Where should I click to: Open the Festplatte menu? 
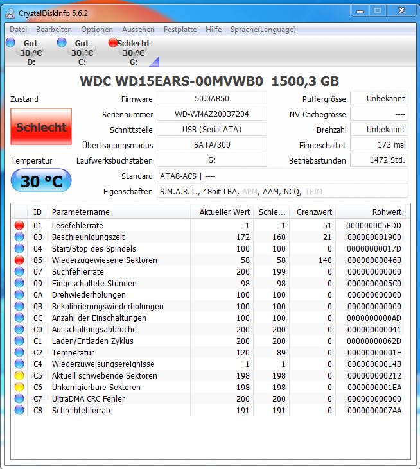[x=180, y=30]
